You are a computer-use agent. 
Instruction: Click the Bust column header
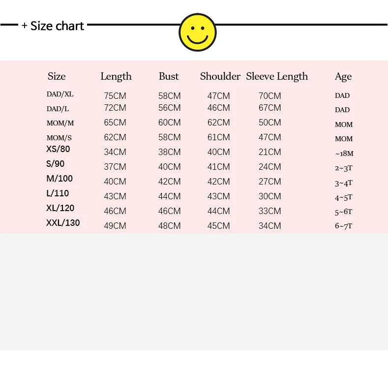coord(169,76)
